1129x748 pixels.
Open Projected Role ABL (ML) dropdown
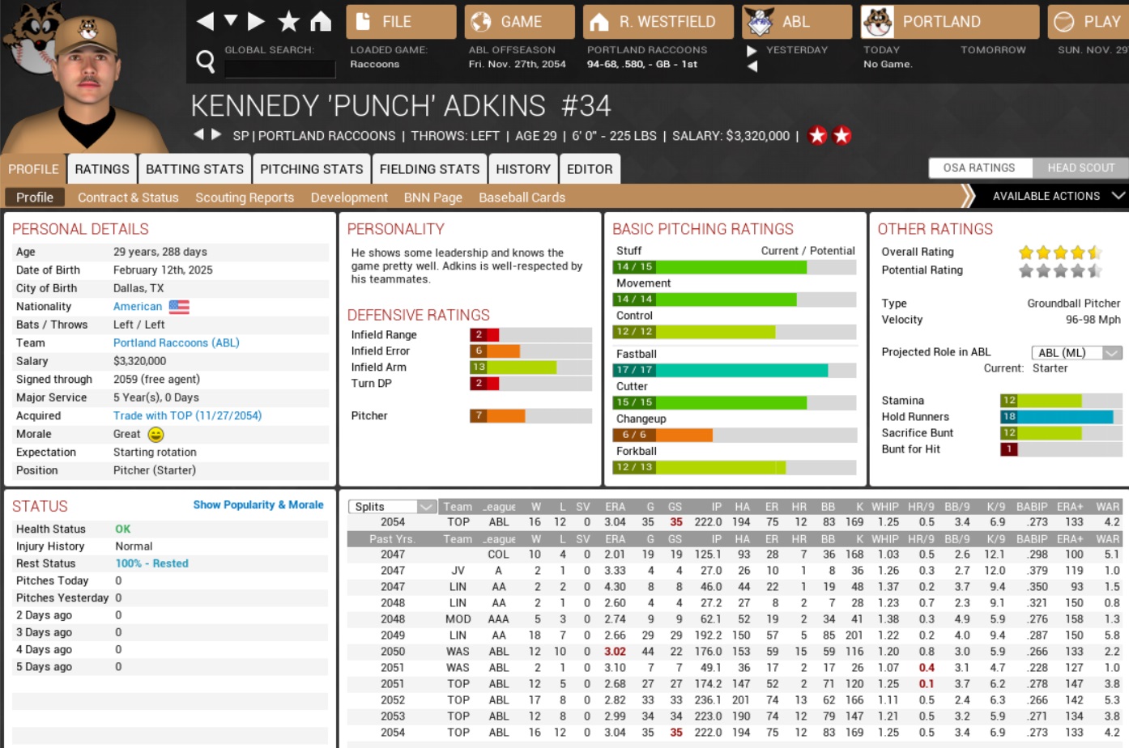pos(1076,353)
